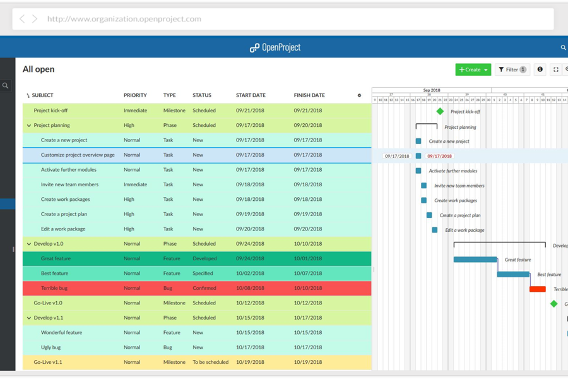Open 'Project kick-off' subject in the table

[x=50, y=111]
